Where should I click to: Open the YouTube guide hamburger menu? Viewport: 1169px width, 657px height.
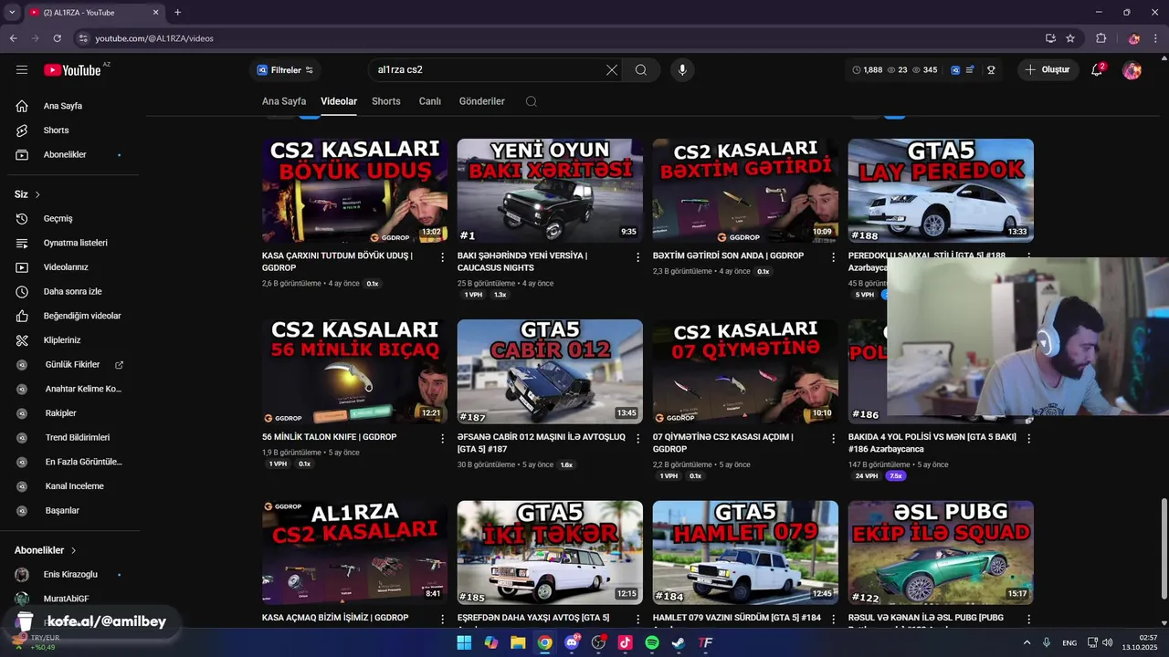click(x=22, y=70)
